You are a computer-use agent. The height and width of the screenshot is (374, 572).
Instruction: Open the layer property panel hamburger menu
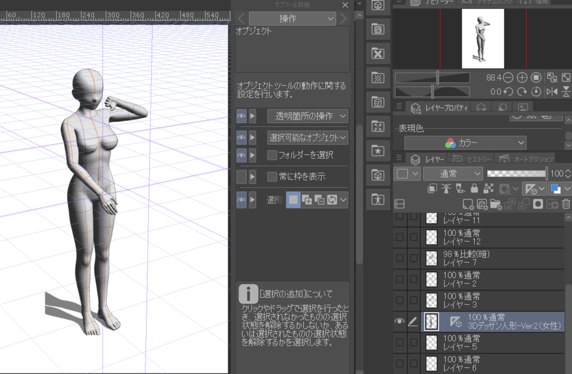point(399,106)
